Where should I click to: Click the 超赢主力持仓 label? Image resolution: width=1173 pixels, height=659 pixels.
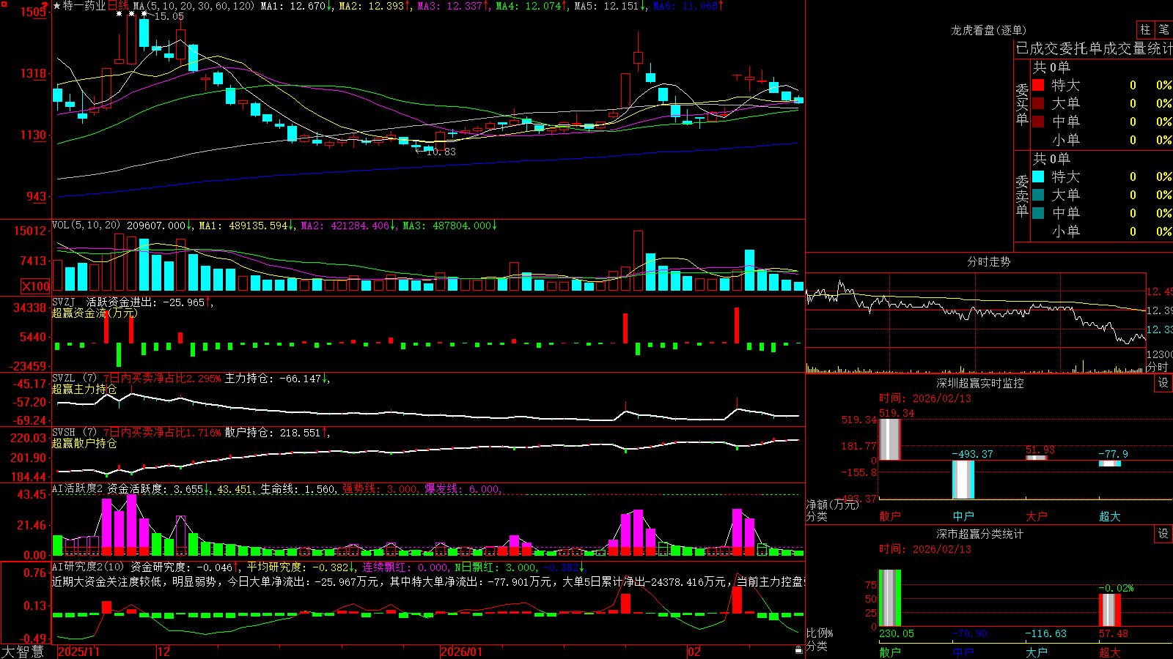tap(84, 389)
